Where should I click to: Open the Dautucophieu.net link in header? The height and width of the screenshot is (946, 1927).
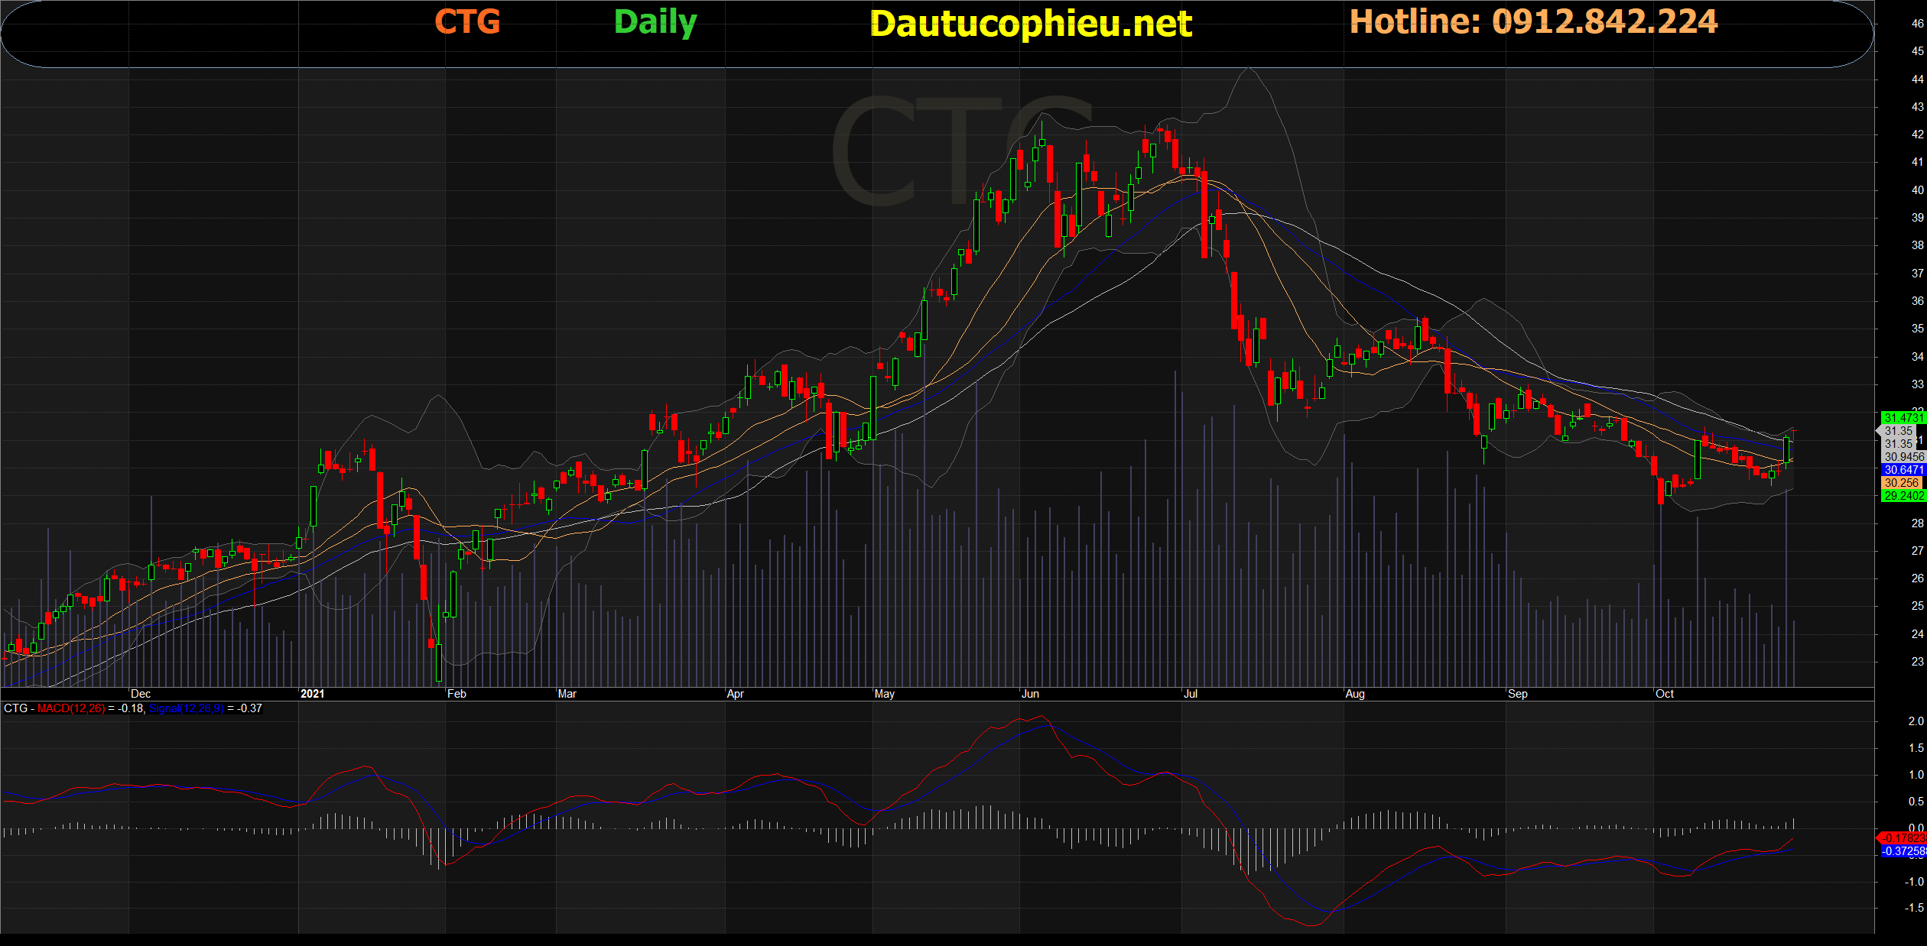1030,24
